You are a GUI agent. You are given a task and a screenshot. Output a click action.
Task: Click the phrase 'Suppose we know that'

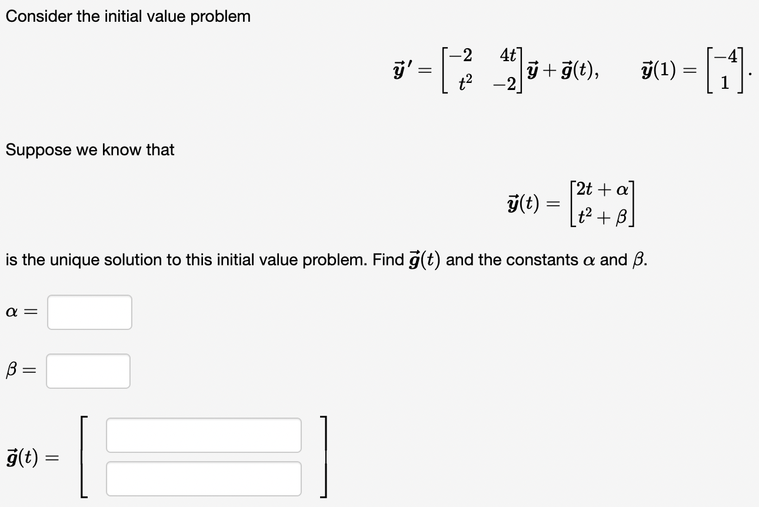(x=89, y=150)
